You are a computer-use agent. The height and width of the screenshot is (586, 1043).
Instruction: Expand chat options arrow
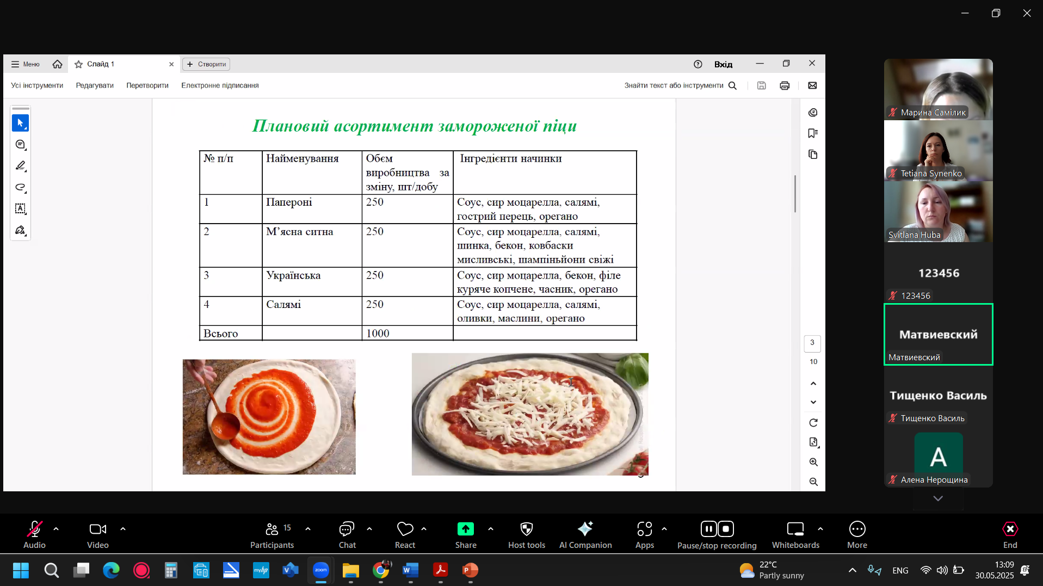pos(369,529)
